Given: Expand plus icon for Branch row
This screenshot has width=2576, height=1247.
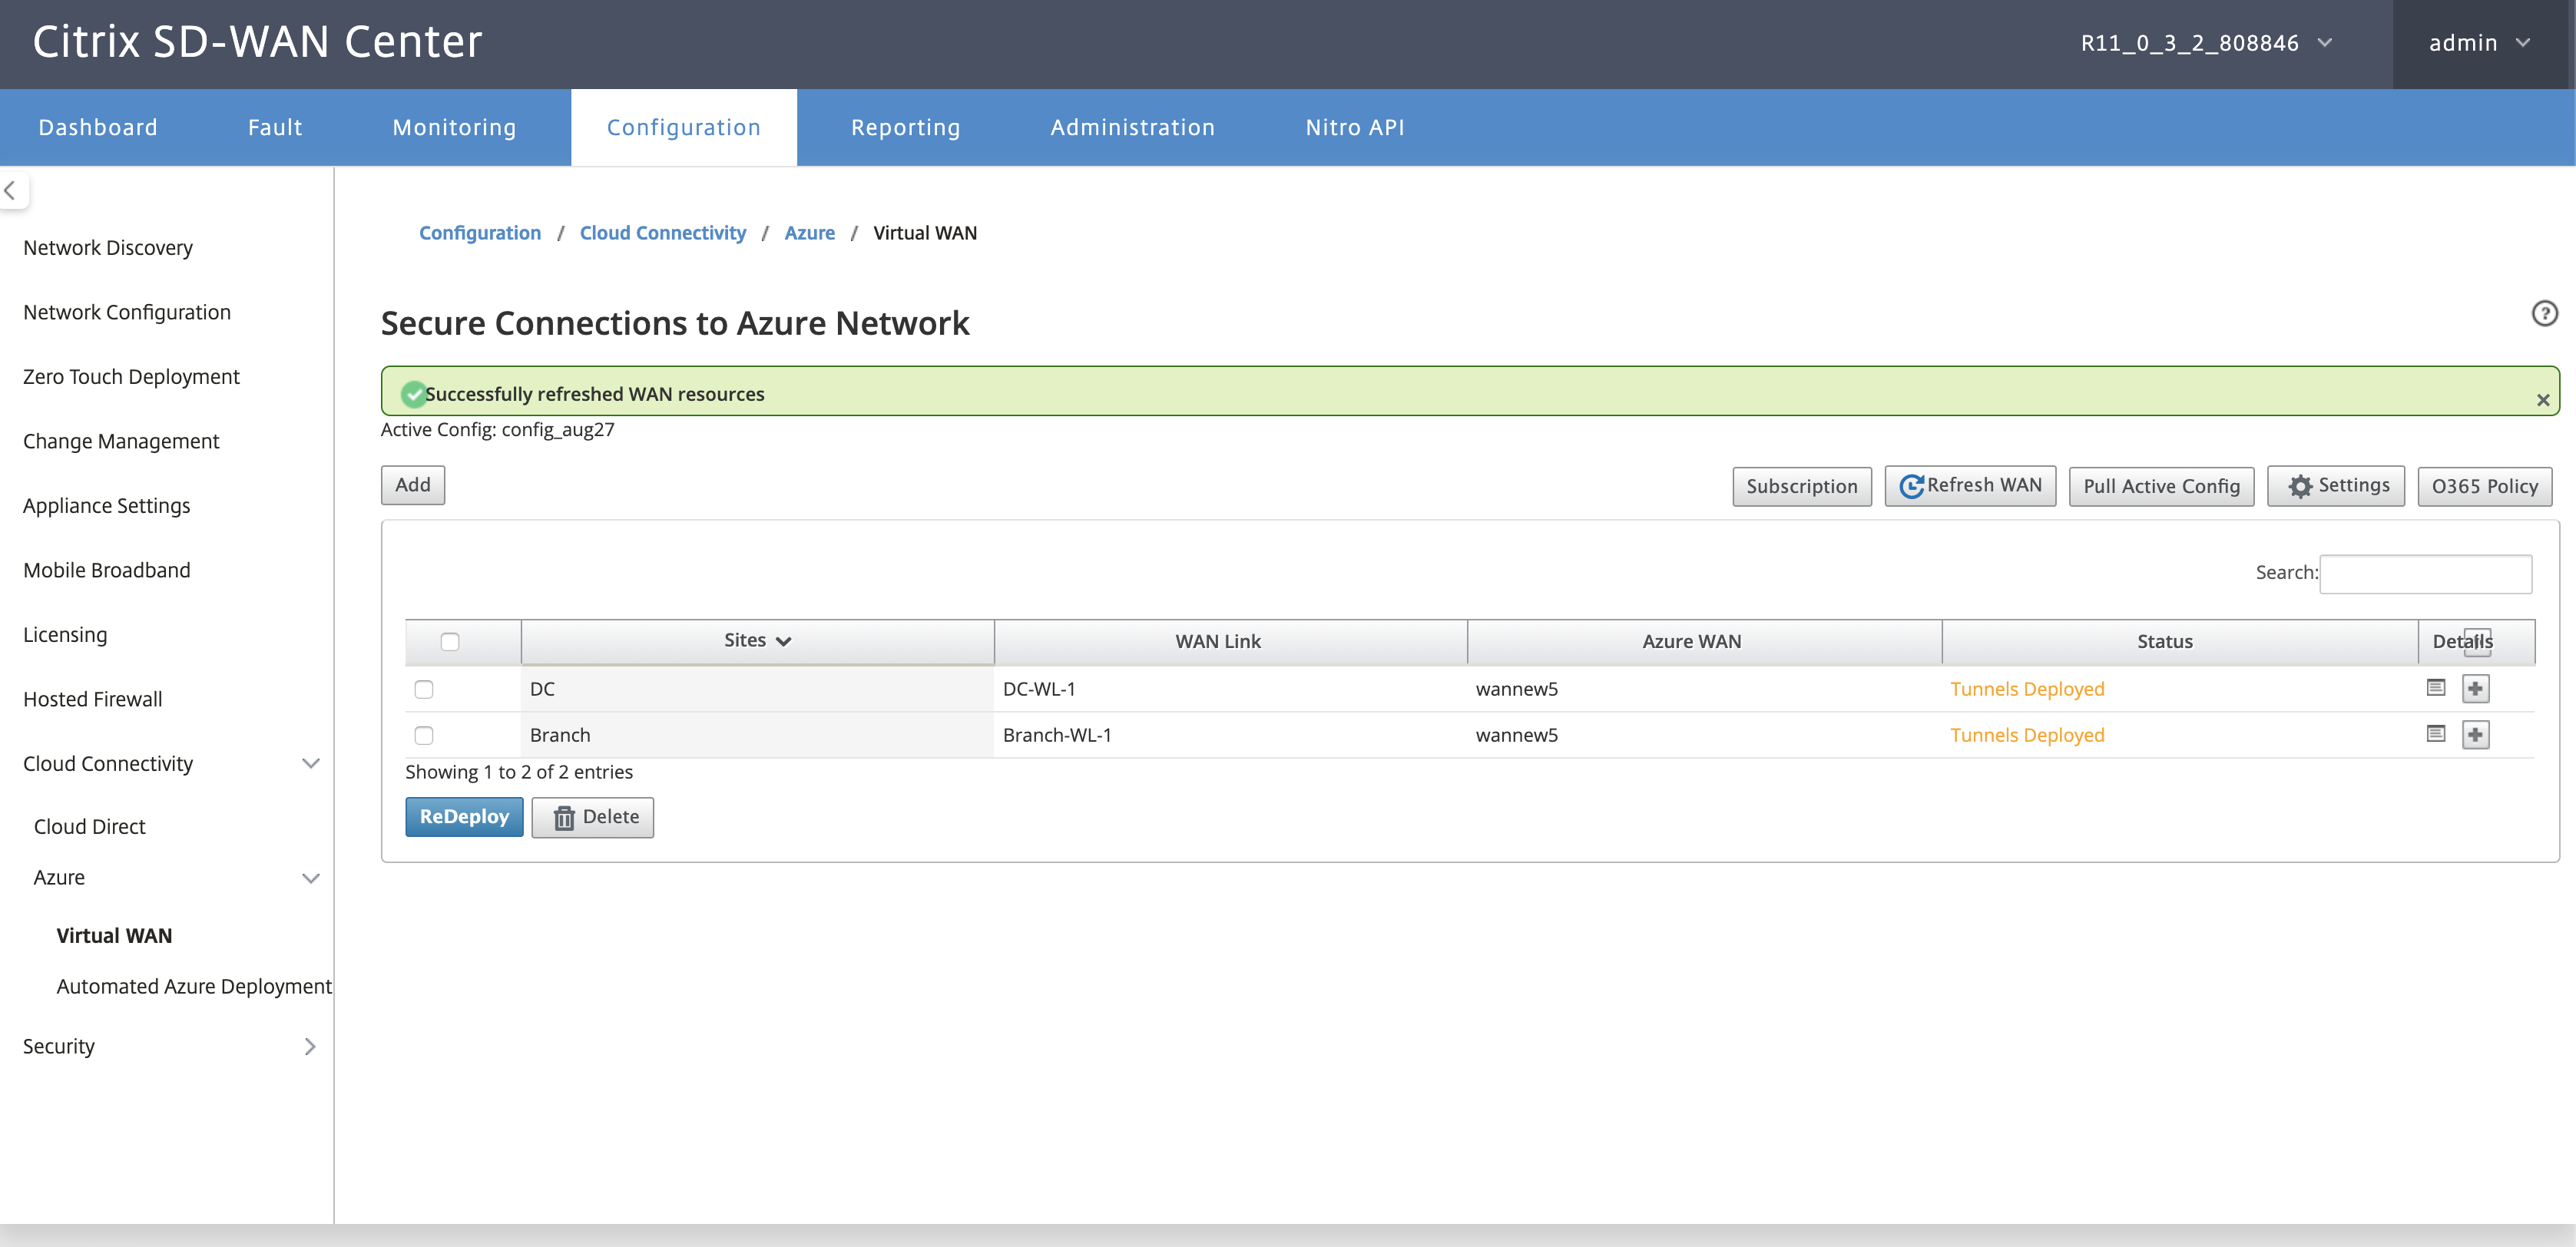Looking at the screenshot, I should (x=2476, y=734).
